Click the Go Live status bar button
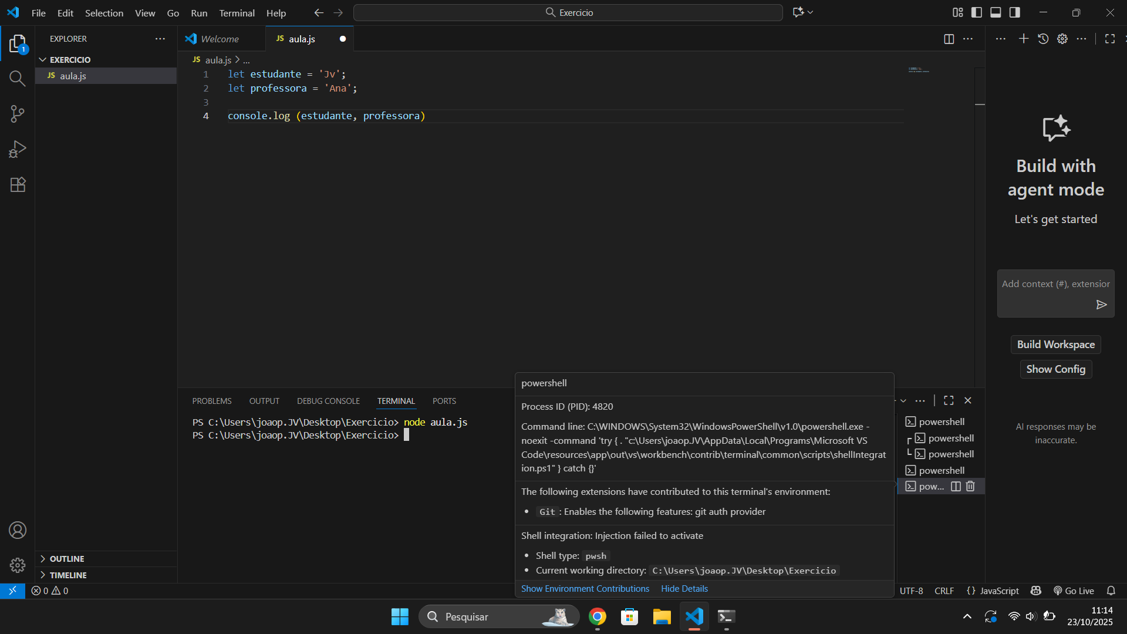This screenshot has width=1127, height=634. coord(1074,591)
